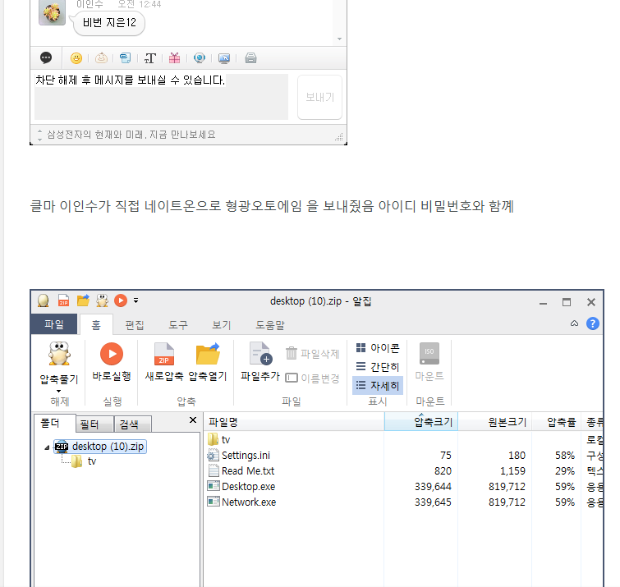Switch to the 편집 ribbon tab
The height and width of the screenshot is (587, 620).
tap(134, 324)
